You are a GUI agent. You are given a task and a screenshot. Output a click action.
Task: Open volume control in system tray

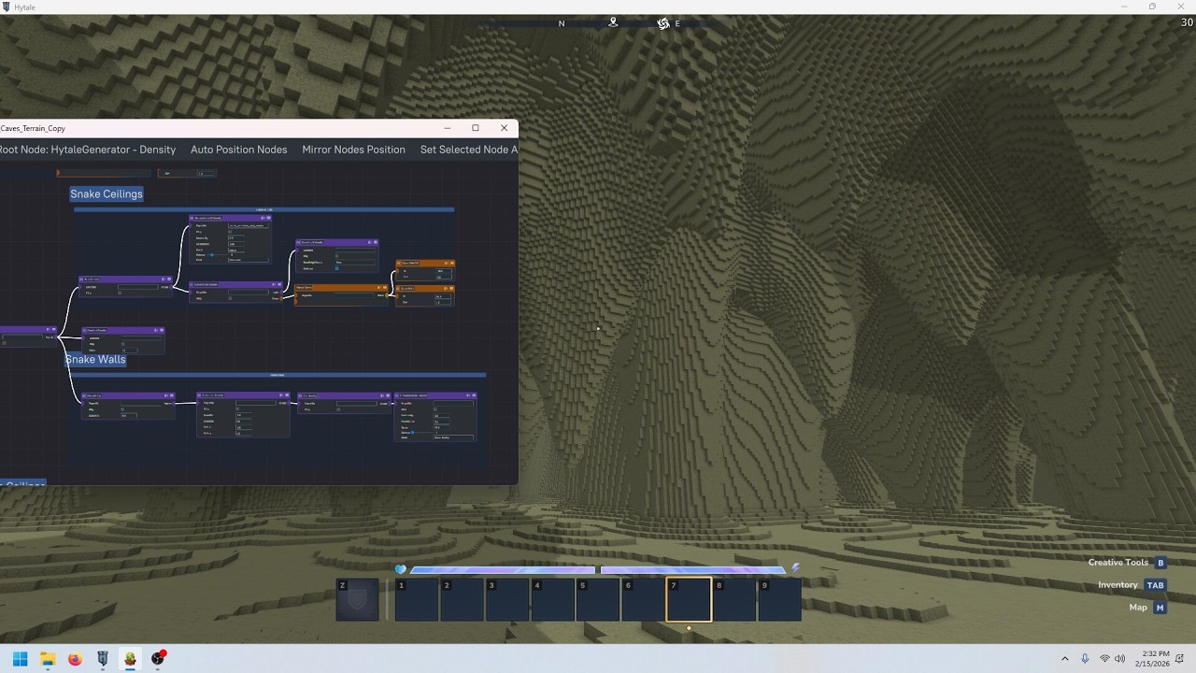click(1120, 659)
